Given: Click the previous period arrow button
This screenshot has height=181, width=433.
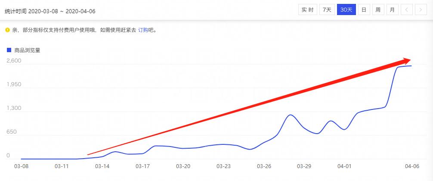Looking at the screenshot, I should [406, 9].
